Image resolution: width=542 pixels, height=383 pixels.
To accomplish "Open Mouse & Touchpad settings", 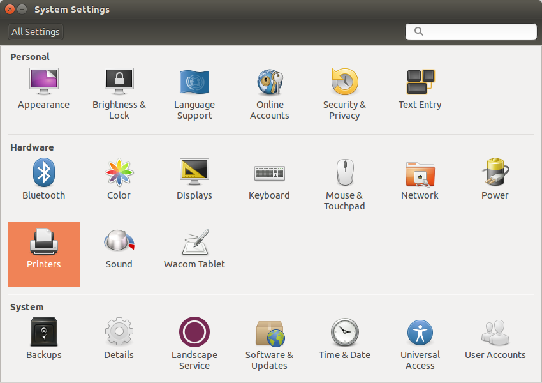I will 344,184.
